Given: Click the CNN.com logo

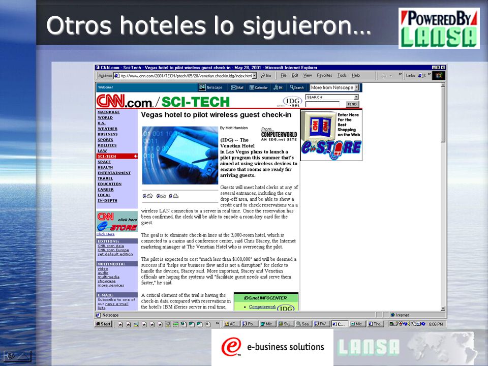Looking at the screenshot, I should [x=125, y=102].
